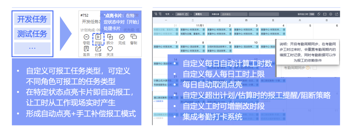Viewport: 348px width, 126px height.
Task: Click weekday header 六
Action: (x=300, y=20)
